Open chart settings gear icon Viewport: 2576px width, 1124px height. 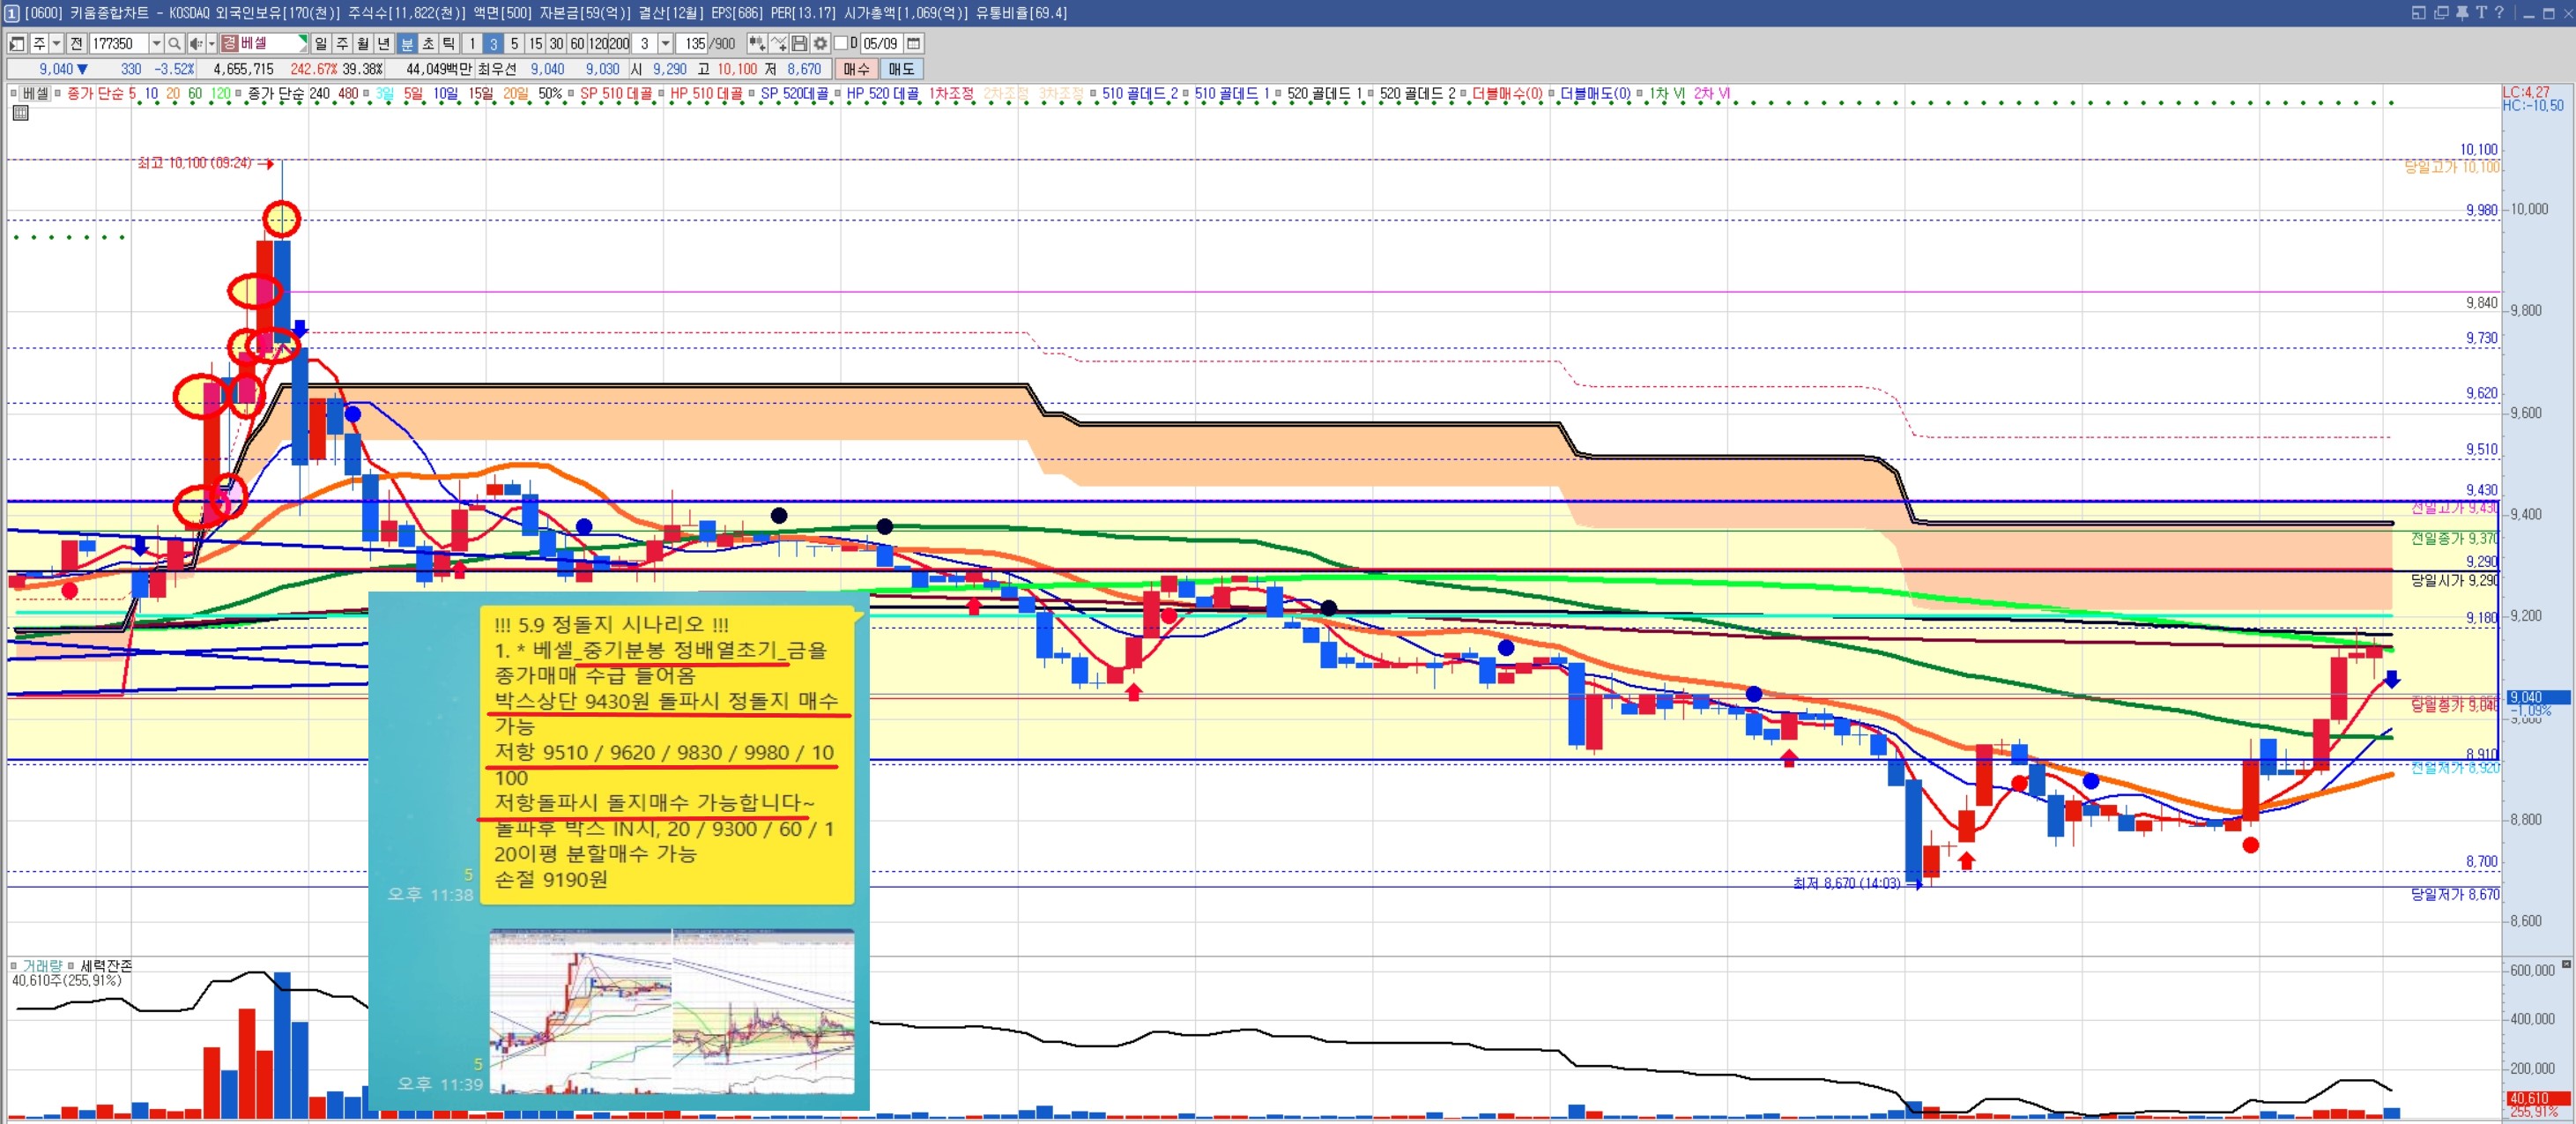820,44
